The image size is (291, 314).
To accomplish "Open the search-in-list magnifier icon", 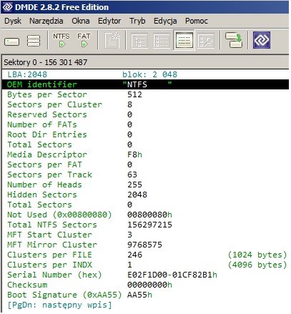I will pos(206,41).
